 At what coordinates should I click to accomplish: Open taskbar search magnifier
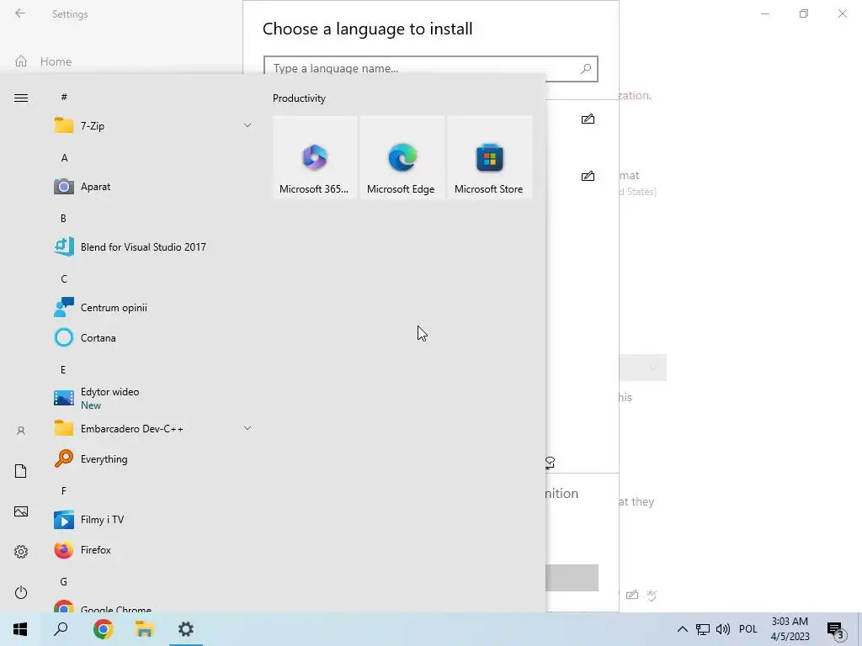[x=61, y=629]
